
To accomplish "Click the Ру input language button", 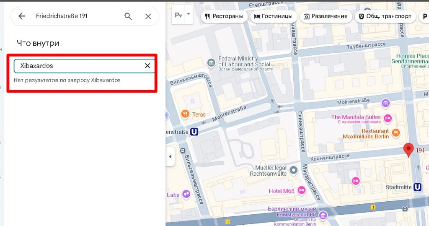I will (178, 15).
